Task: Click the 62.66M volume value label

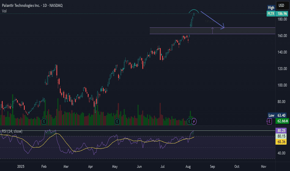Action: 282,121
